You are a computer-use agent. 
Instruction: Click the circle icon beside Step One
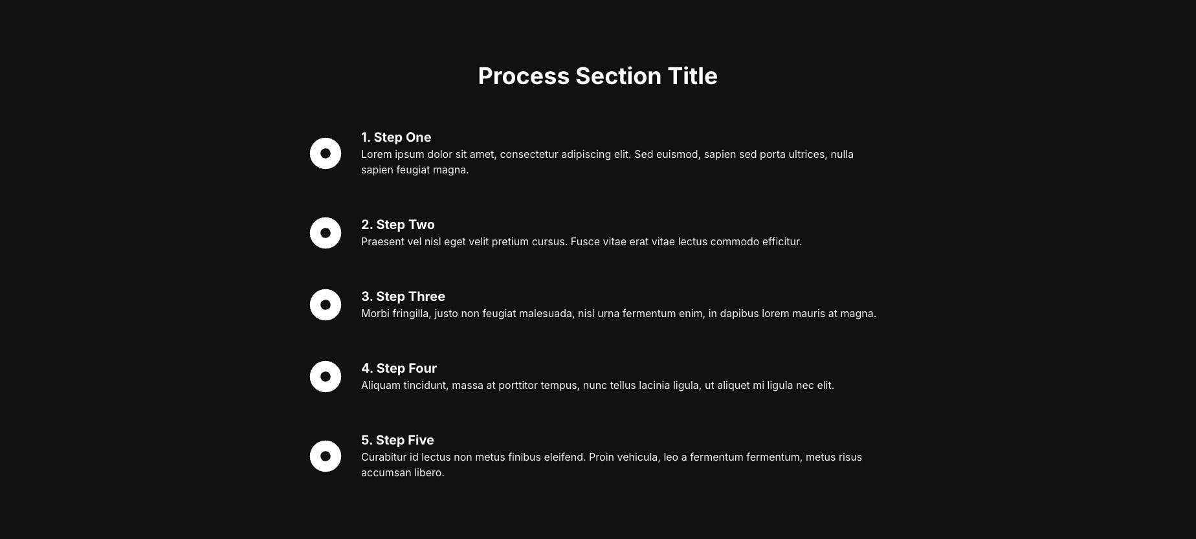(x=326, y=153)
